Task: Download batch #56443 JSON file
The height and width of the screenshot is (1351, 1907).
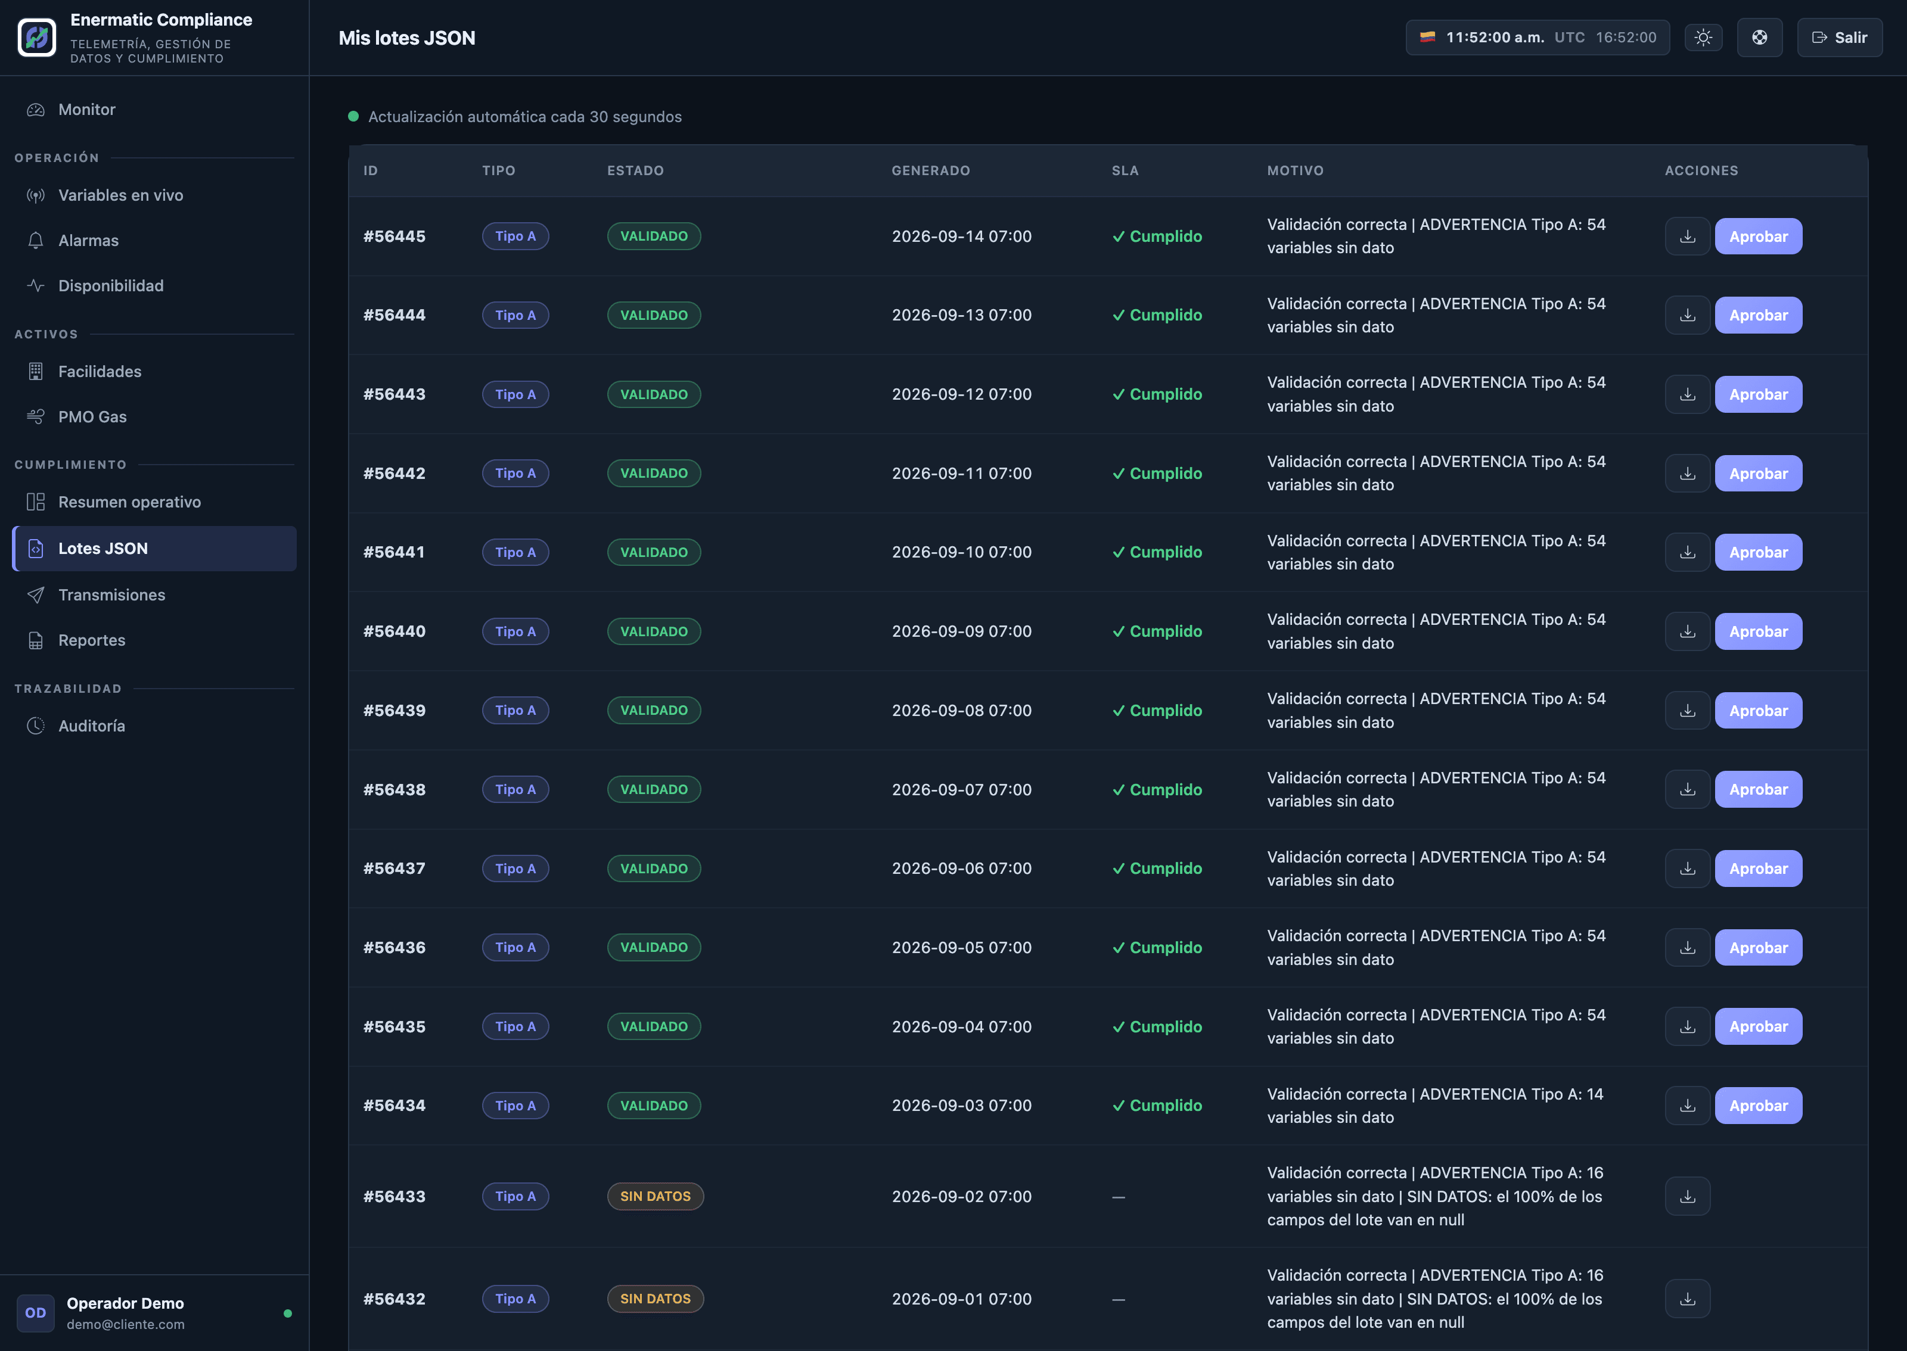Action: (1687, 394)
